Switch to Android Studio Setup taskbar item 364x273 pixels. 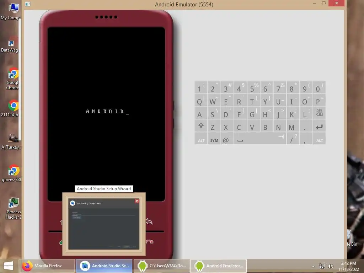pos(104,266)
